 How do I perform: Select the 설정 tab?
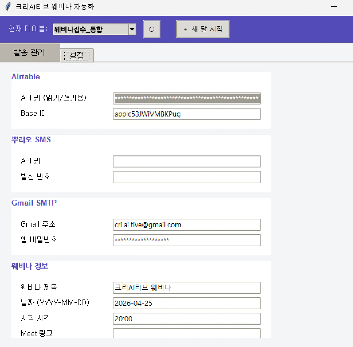77,55
